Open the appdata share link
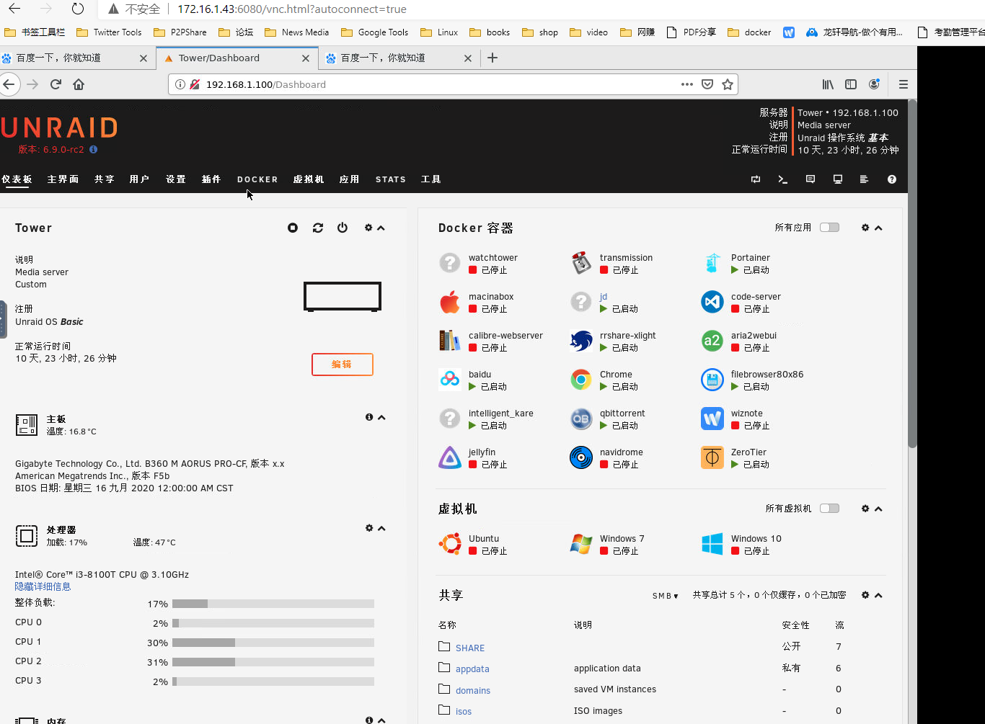Image resolution: width=985 pixels, height=724 pixels. [x=472, y=669]
